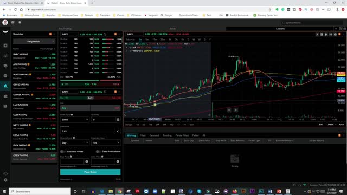Open the Day time-in-force dropdown

(75, 142)
